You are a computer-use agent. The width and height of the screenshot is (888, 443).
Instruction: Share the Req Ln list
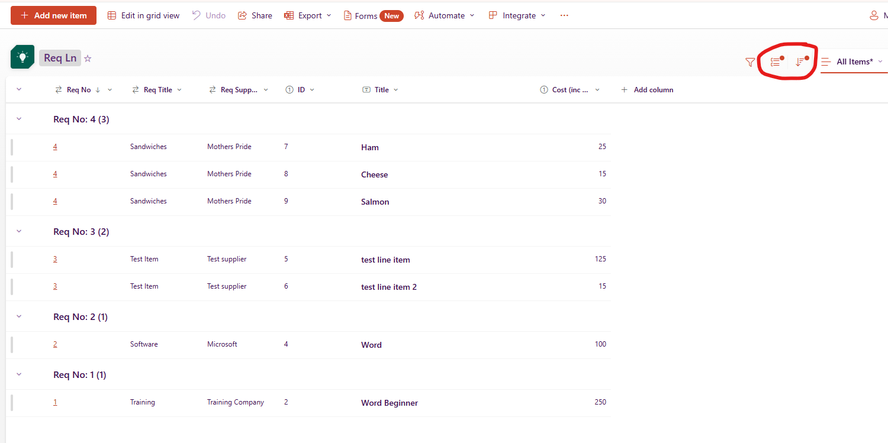(255, 15)
